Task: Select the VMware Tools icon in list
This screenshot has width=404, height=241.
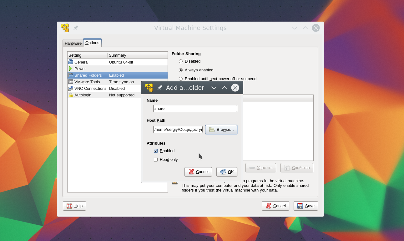Action: tap(71, 82)
